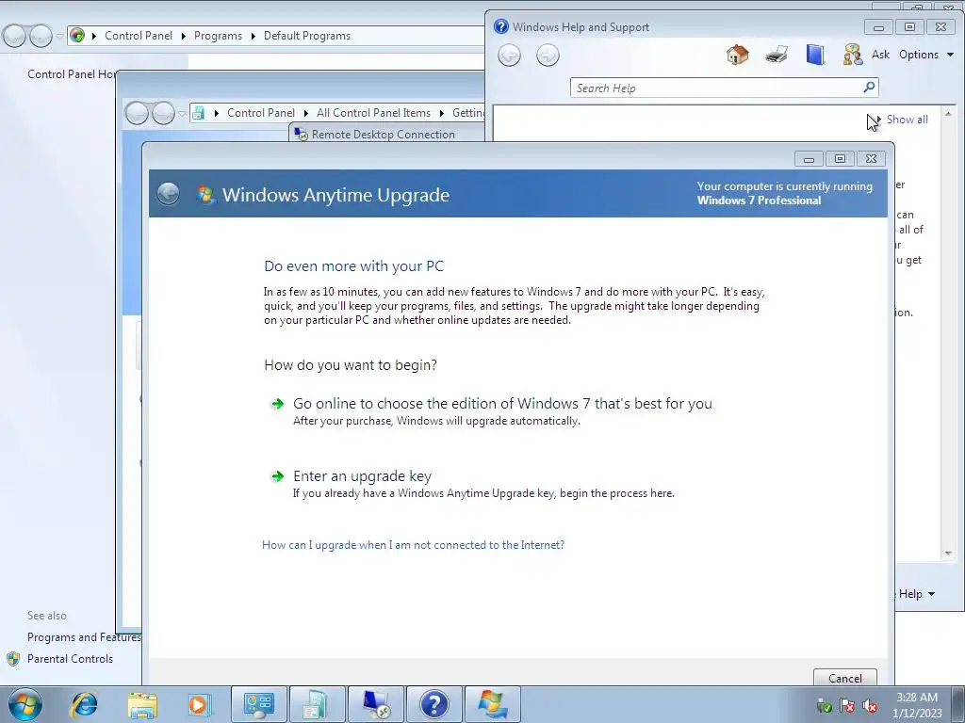Select Control Panel breadcrumb in Getting Started window

tap(261, 113)
